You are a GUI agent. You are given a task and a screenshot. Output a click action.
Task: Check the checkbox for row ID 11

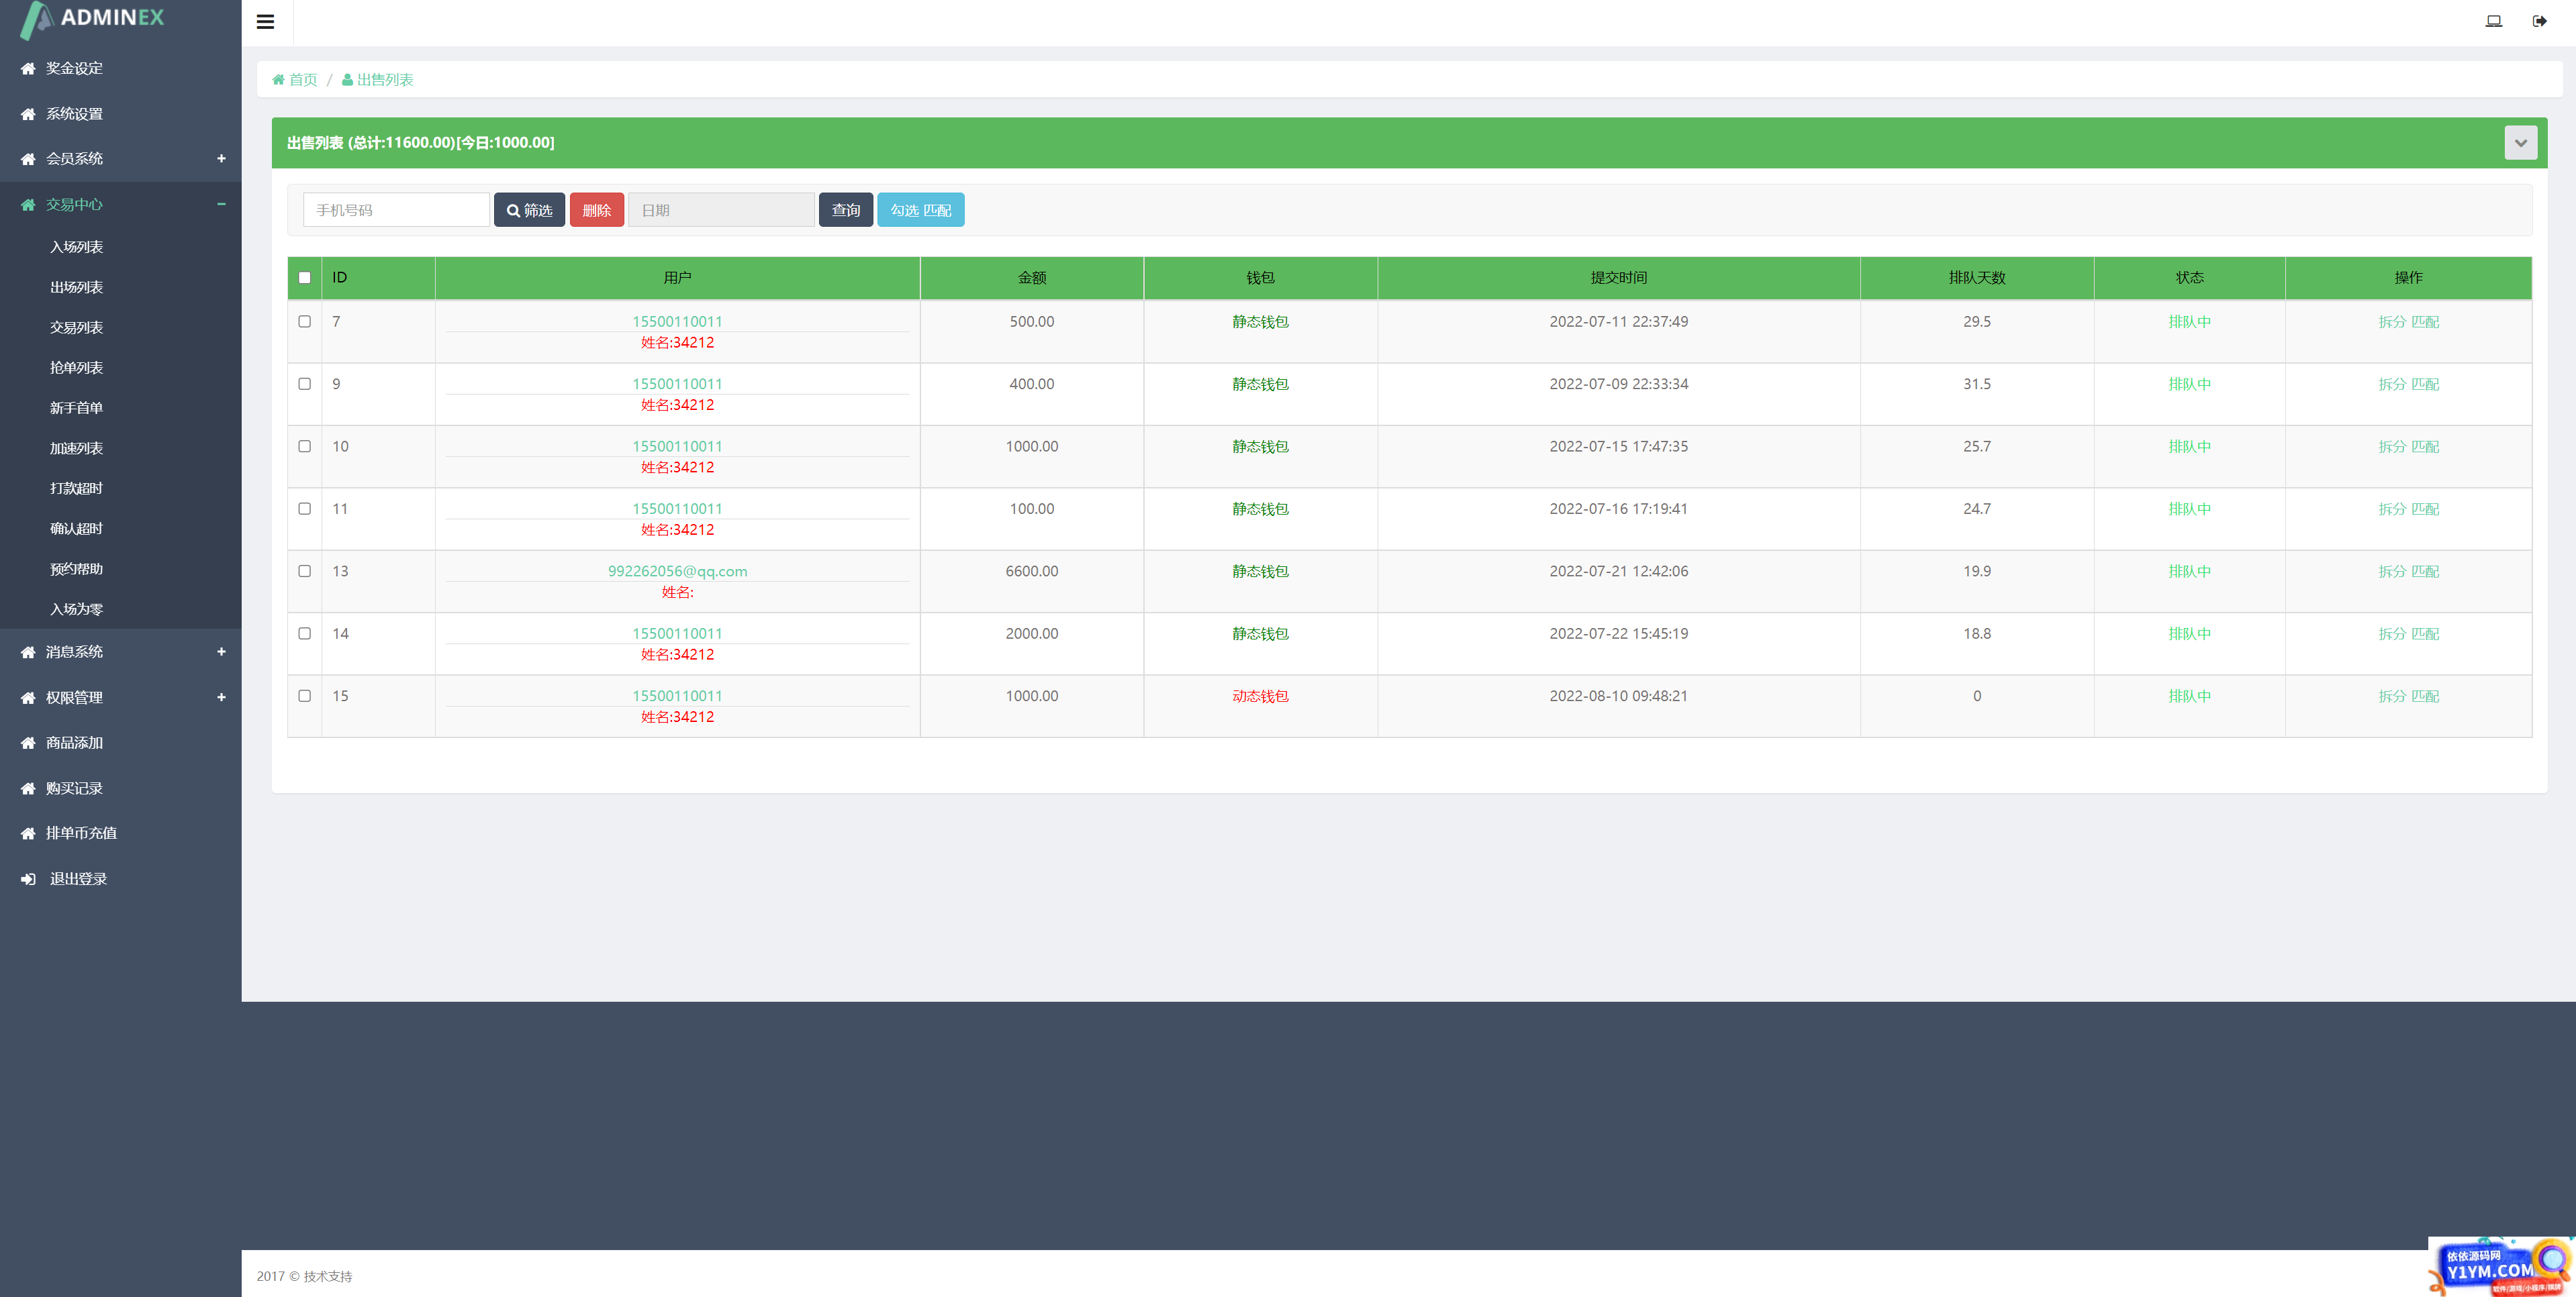tap(305, 509)
